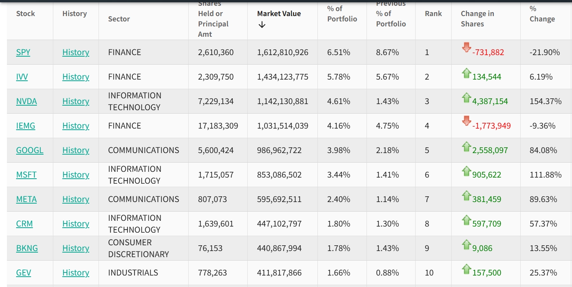Click the green up arrow in GEV row
572x287 pixels.
(x=466, y=269)
